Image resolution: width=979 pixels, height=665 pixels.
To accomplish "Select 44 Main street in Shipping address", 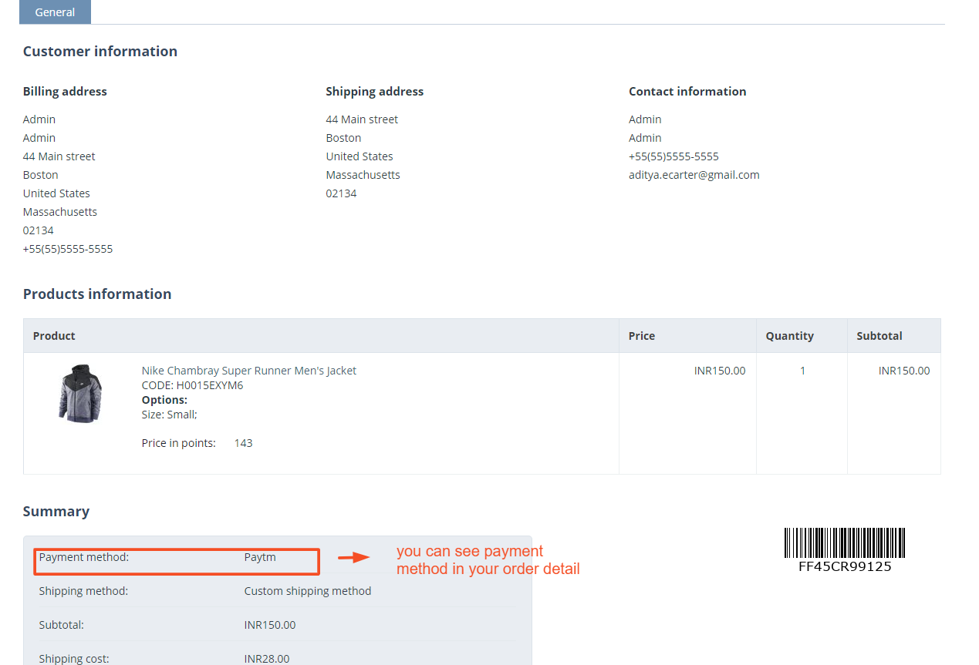I will [362, 119].
